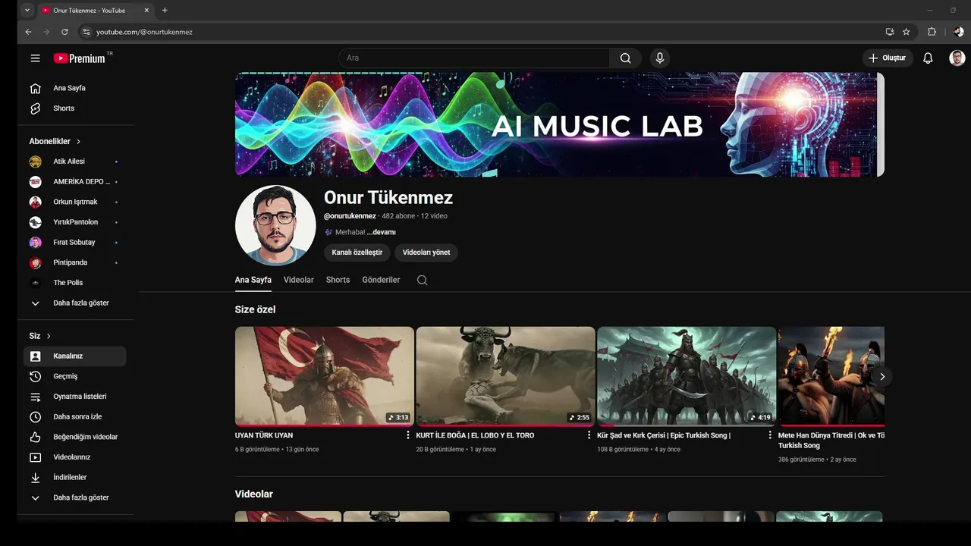Open browser extensions puzzle icon
The image size is (971, 546).
(x=932, y=32)
